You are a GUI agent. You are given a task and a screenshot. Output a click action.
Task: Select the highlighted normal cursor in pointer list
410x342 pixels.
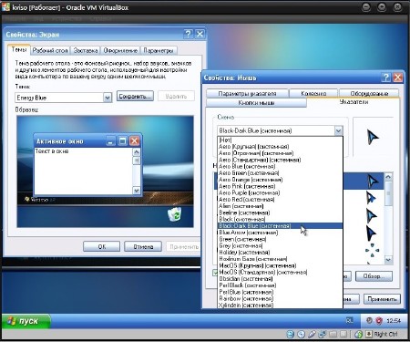373,181
